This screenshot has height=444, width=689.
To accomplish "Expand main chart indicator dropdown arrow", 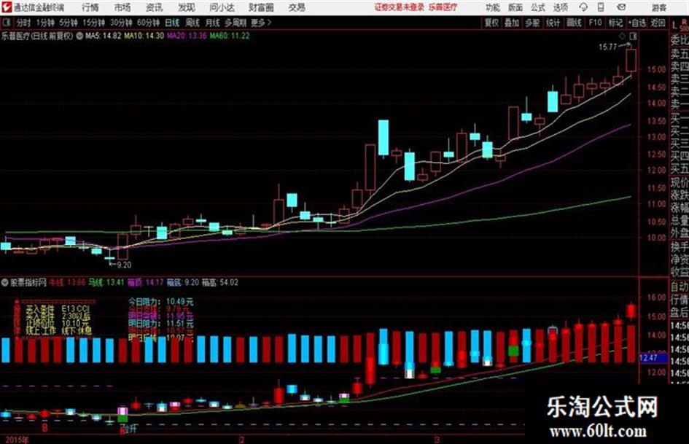I will click(79, 36).
